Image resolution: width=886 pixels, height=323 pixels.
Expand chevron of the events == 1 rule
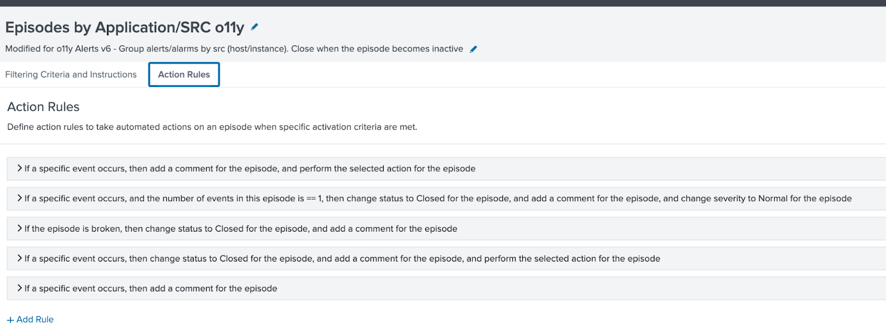click(x=19, y=198)
